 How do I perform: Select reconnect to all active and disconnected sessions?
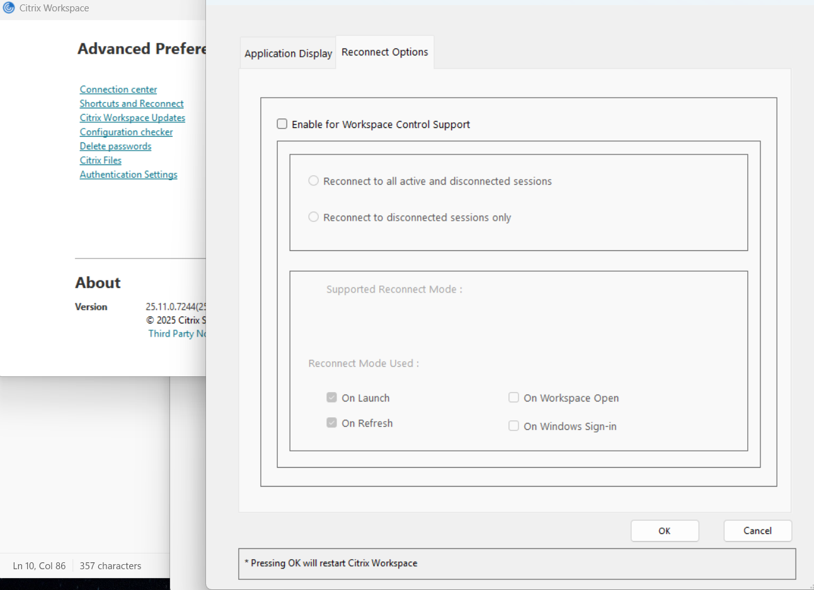(313, 180)
